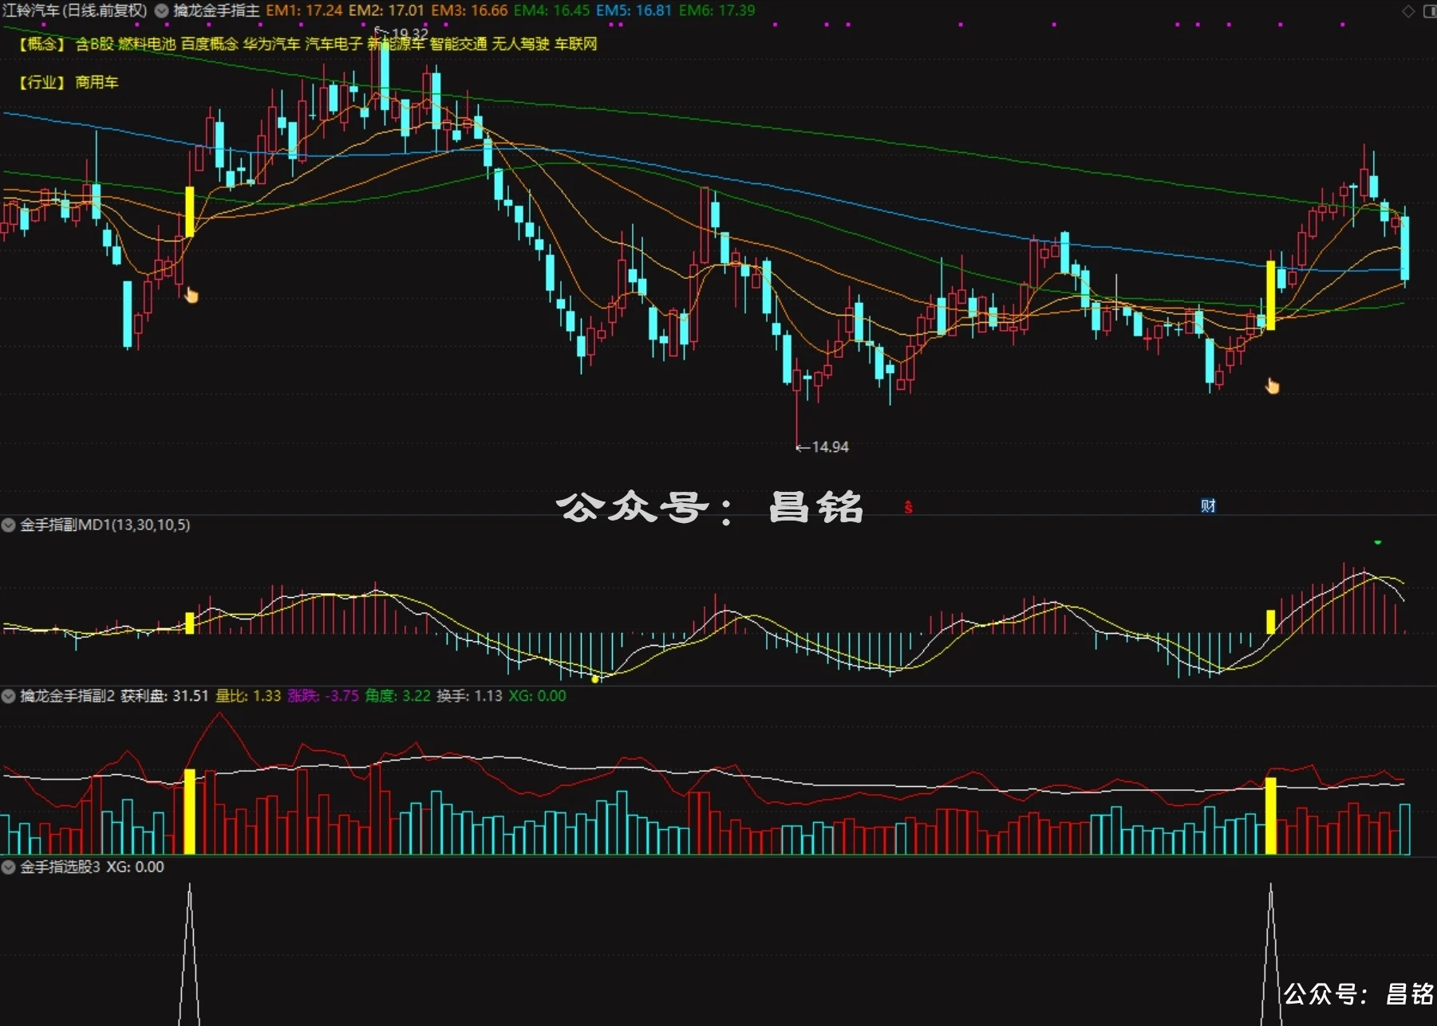The width and height of the screenshot is (1437, 1026).
Task: Click the 擒龙金手指副2 indicator title
Action: click(67, 697)
